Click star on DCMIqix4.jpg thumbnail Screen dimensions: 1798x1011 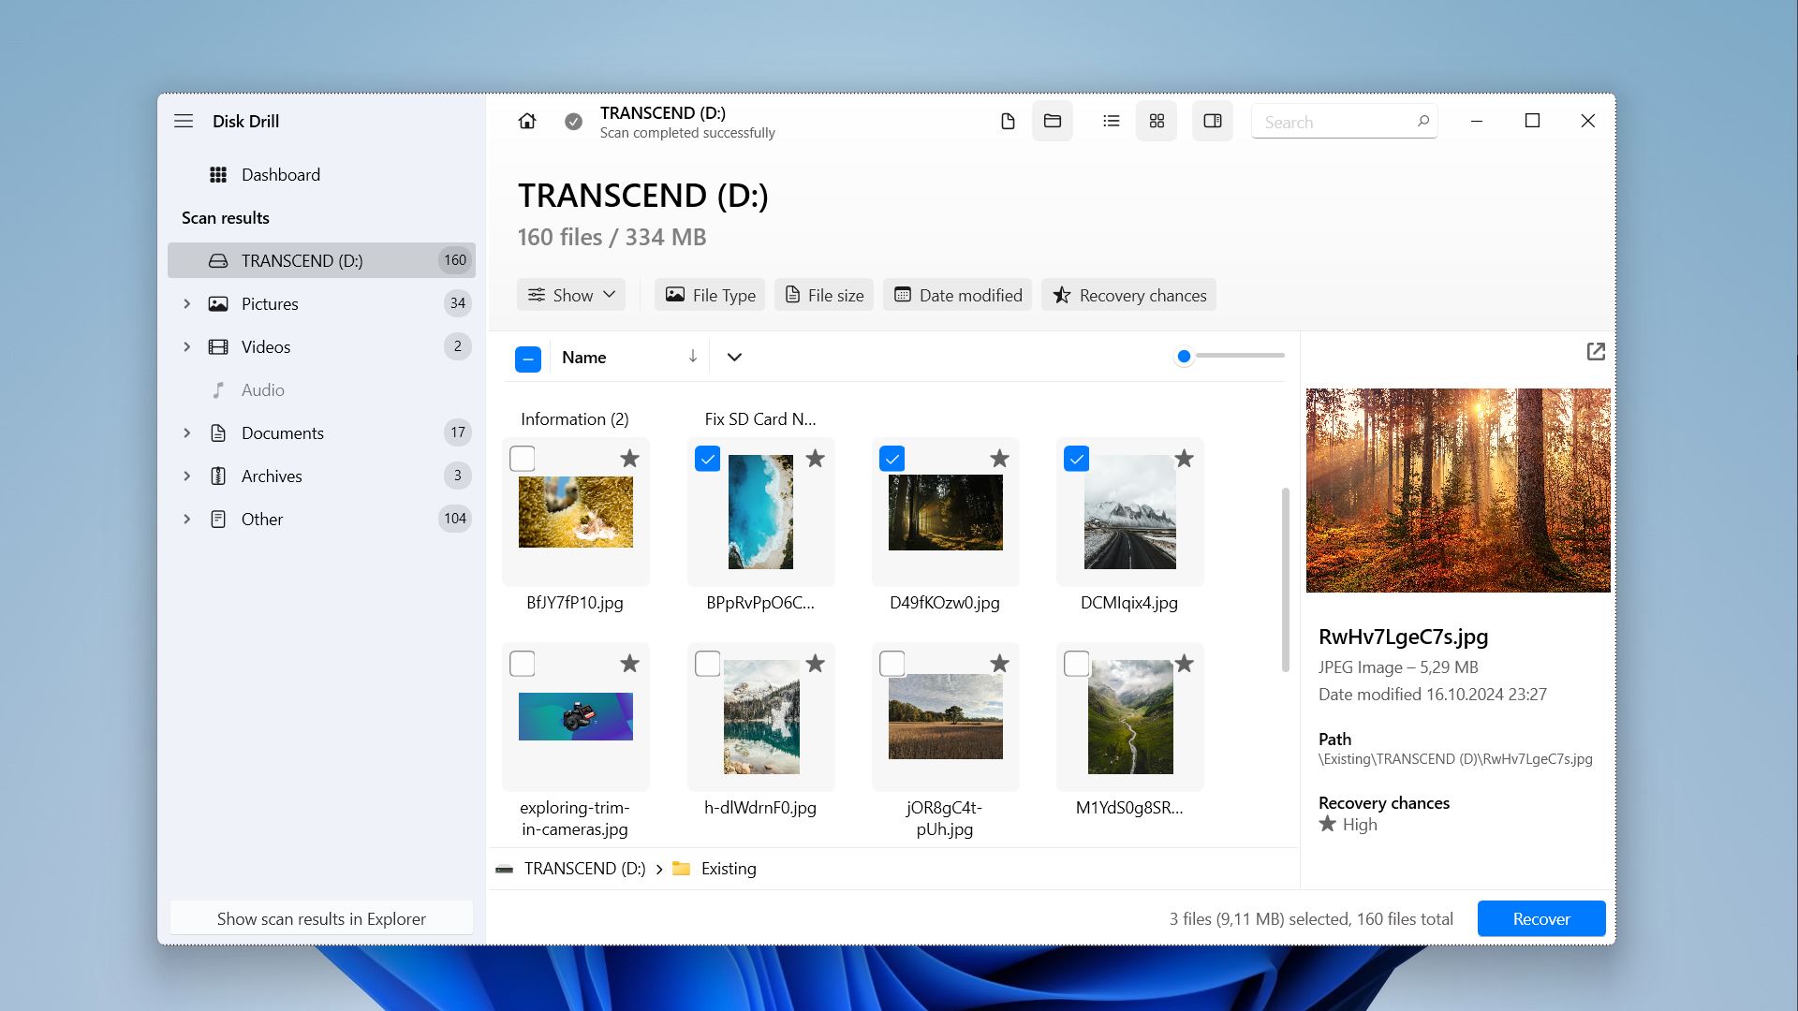[x=1184, y=458]
